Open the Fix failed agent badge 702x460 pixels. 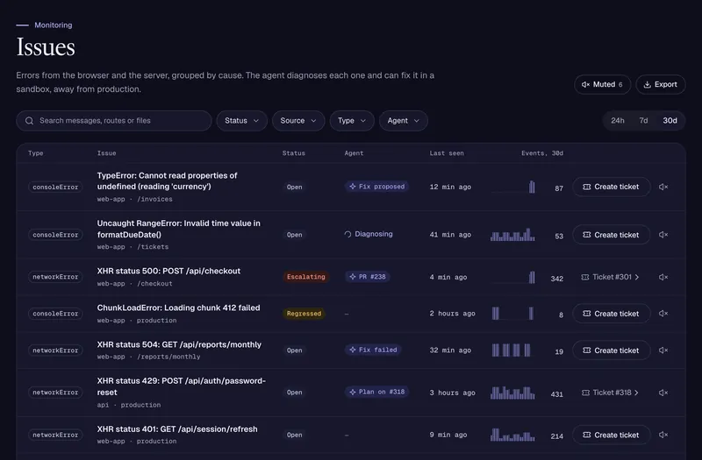coord(373,350)
